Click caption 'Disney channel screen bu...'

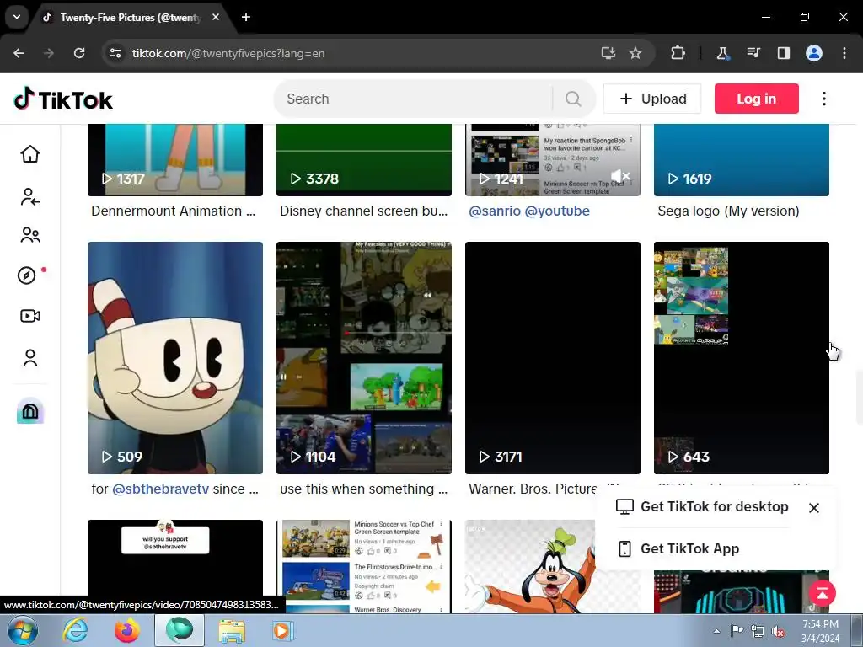click(364, 211)
